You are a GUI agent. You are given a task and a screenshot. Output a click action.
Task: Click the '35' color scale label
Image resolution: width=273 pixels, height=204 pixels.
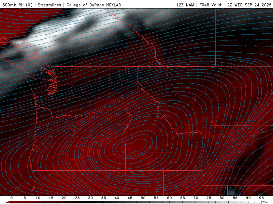click(104, 198)
